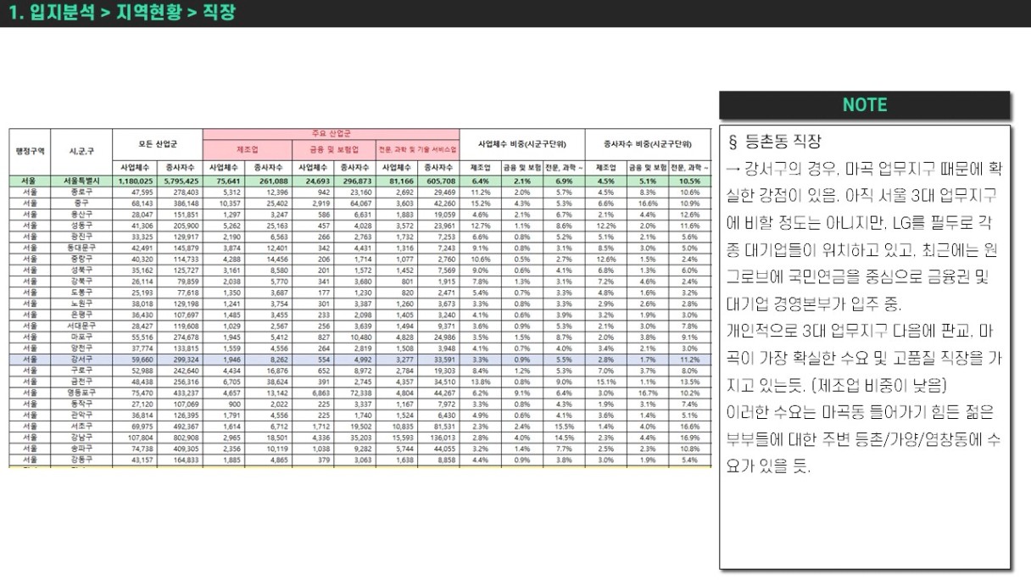
Task: Click 금천구 manufacturing share '15.1%'
Action: 605,381
